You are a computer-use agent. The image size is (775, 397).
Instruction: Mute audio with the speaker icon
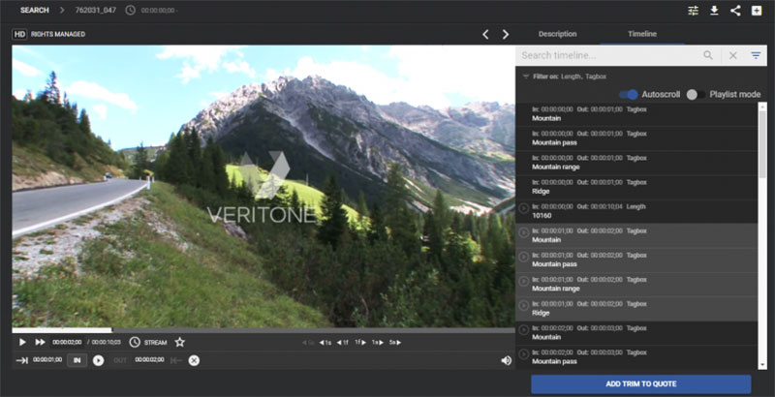[506, 360]
